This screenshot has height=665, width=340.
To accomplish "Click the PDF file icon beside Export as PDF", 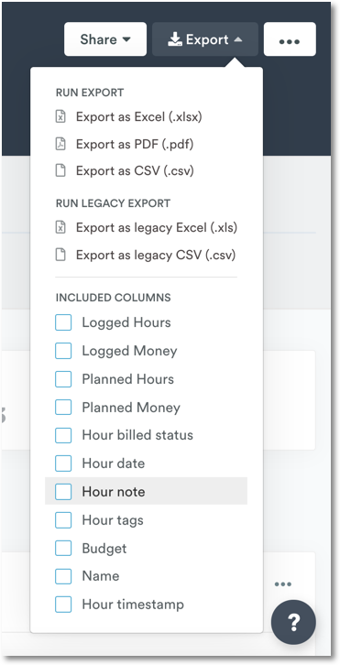I will pos(61,144).
